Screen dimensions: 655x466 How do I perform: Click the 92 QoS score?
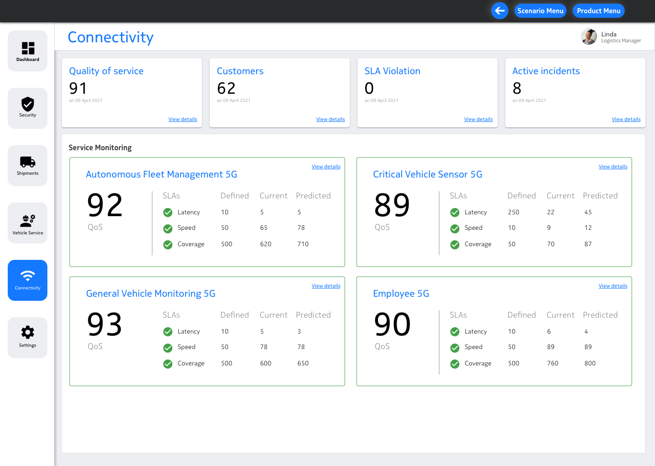[105, 205]
